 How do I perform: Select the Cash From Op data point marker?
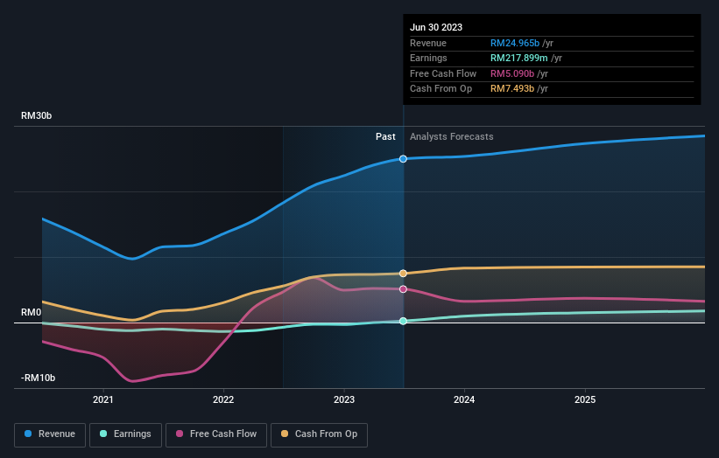point(403,274)
